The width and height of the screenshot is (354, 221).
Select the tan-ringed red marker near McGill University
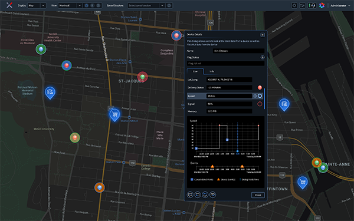(x=75, y=137)
